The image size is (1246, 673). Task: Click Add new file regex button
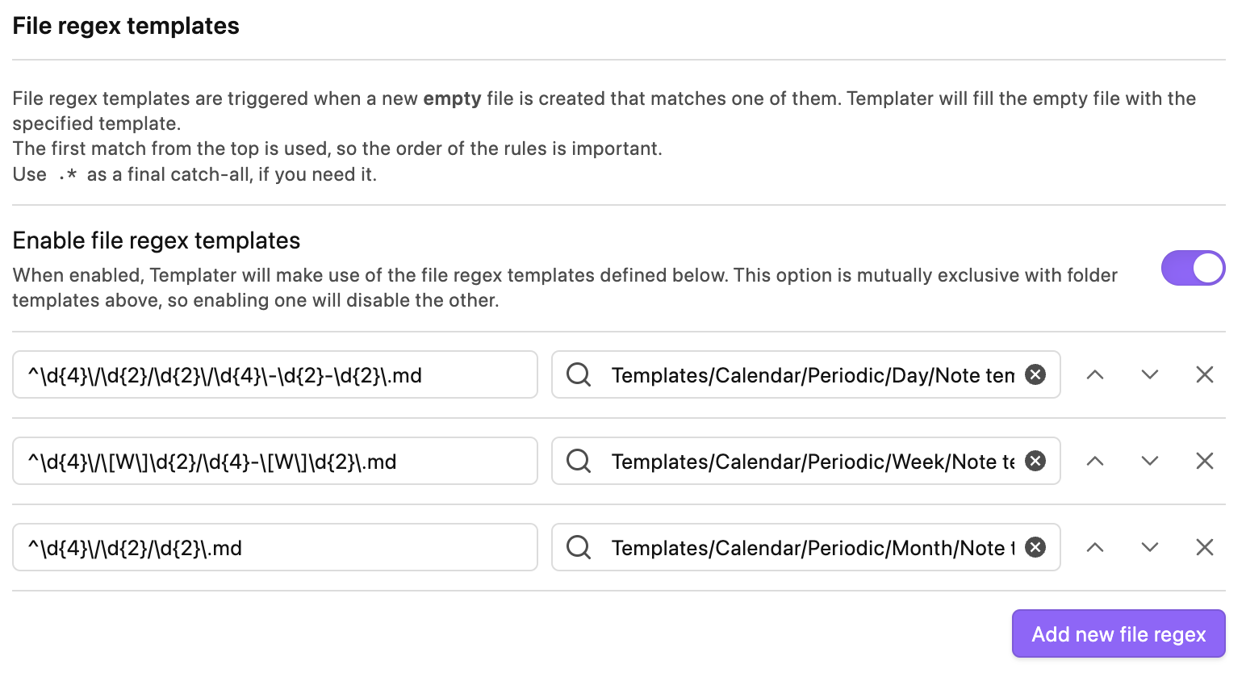(1118, 634)
